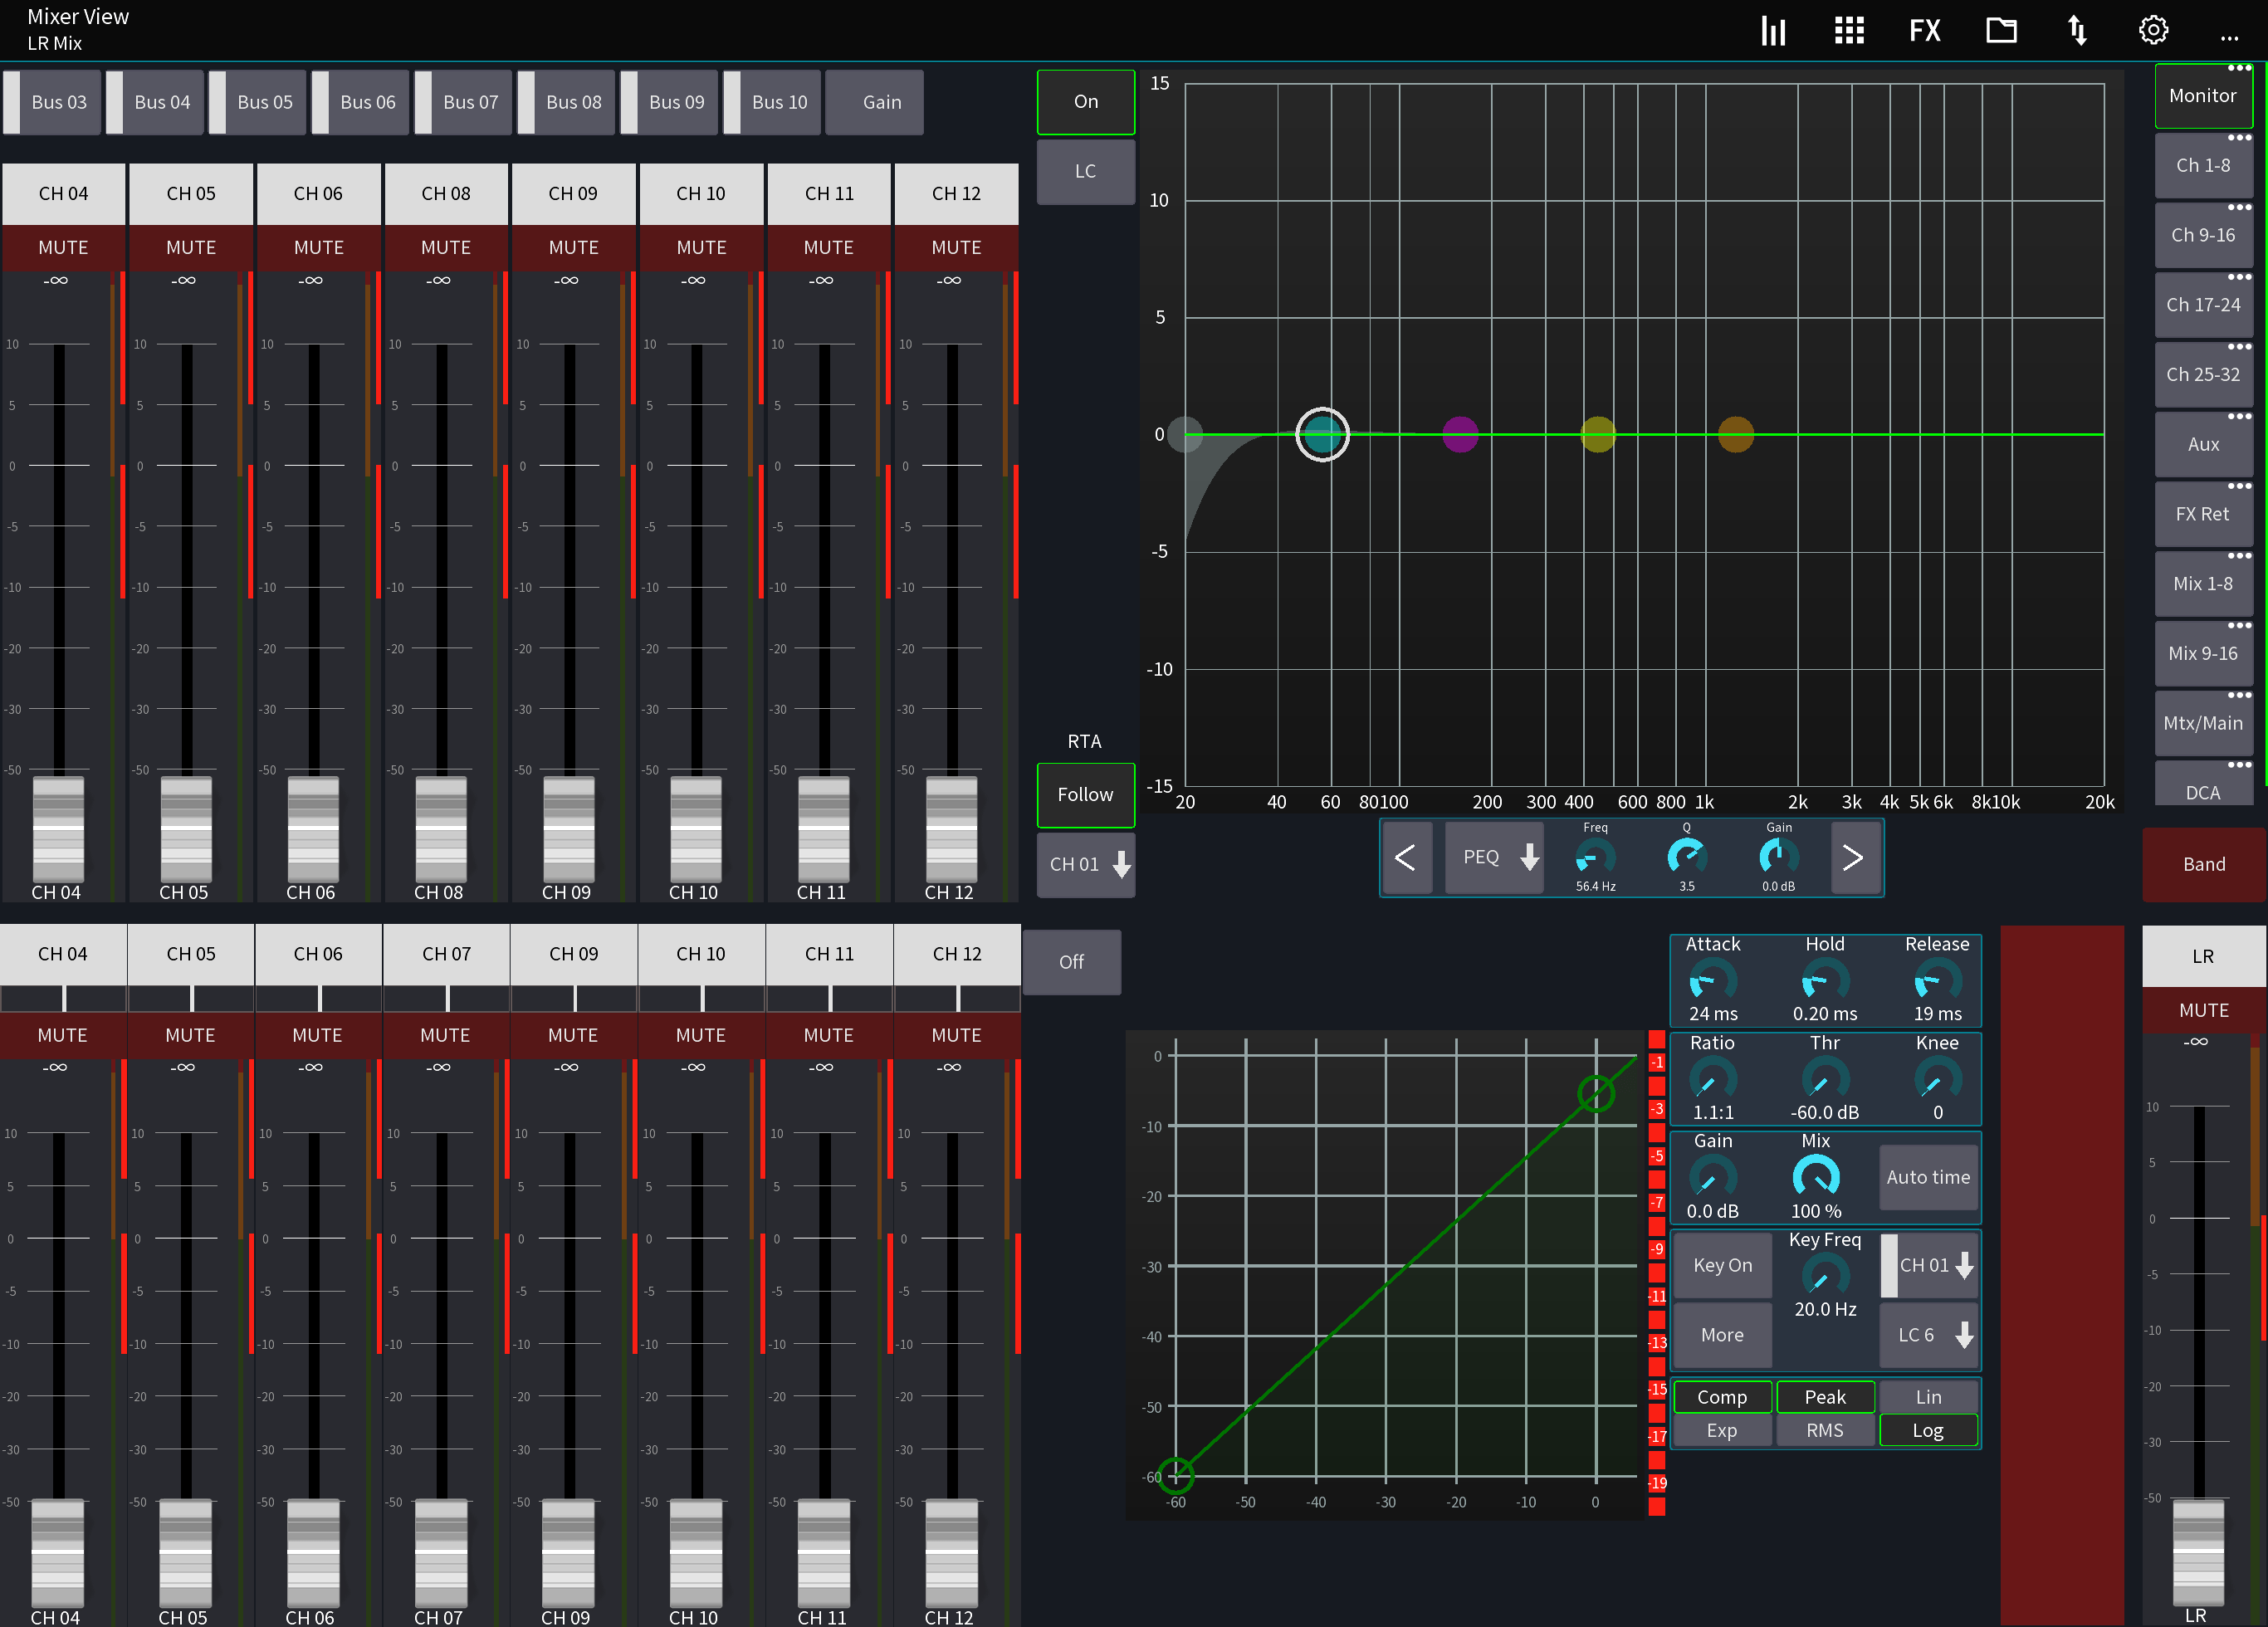
Task: Select the teal EQ band dot on the curve
Action: coord(1322,434)
